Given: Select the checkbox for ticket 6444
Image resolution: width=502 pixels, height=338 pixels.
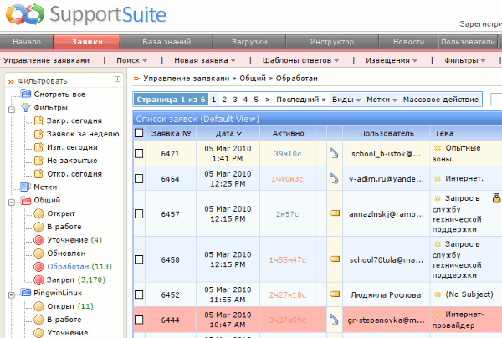Looking at the screenshot, I should tap(139, 319).
